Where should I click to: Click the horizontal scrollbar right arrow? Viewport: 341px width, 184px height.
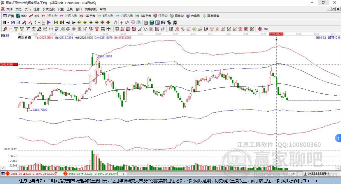point(293,174)
